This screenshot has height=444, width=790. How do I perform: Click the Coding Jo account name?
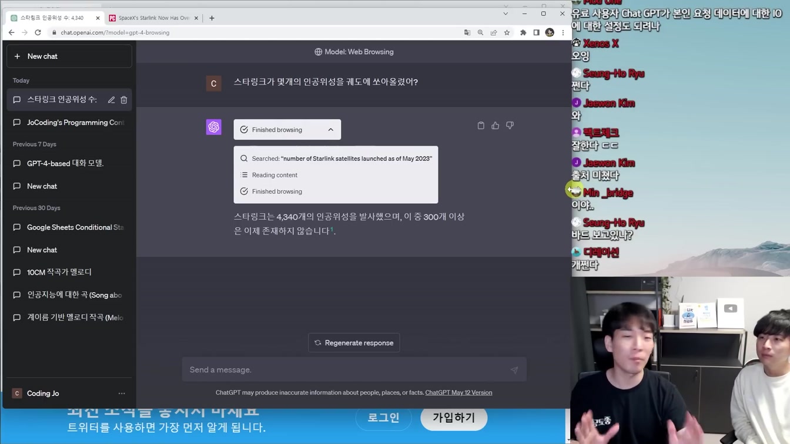[43, 393]
